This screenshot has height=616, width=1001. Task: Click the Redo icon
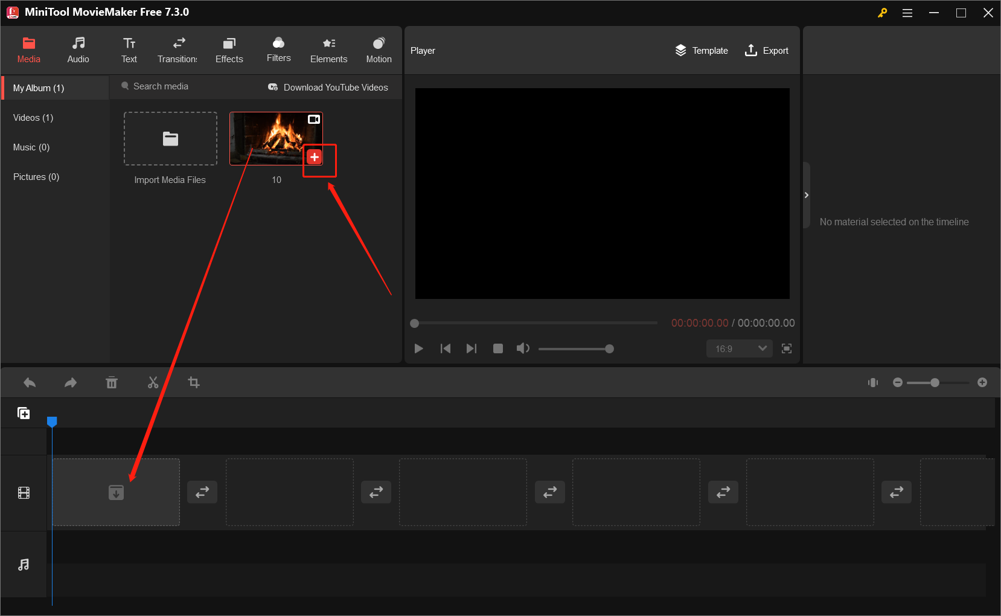(71, 382)
